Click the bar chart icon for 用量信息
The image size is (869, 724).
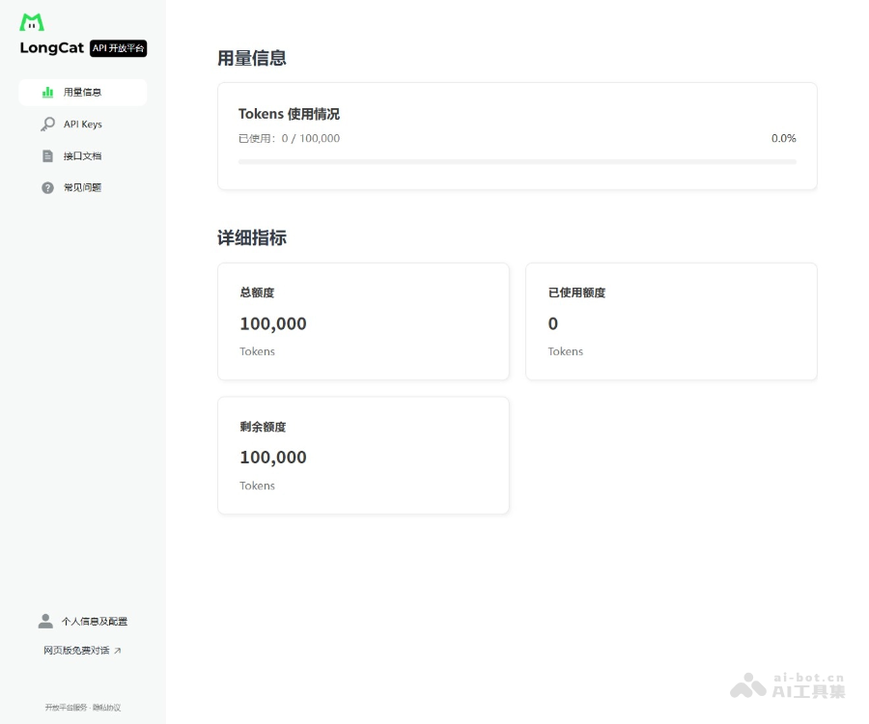coord(47,93)
